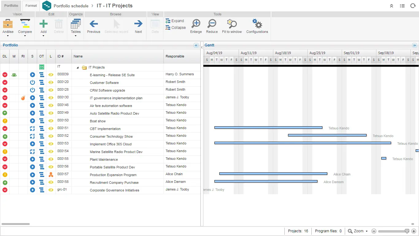Click the Análise briefcase icon
This screenshot has width=419, height=236.
(8, 24)
